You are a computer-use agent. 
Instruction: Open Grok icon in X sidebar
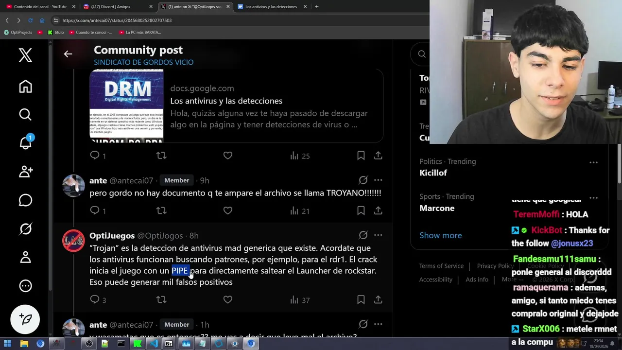click(25, 228)
